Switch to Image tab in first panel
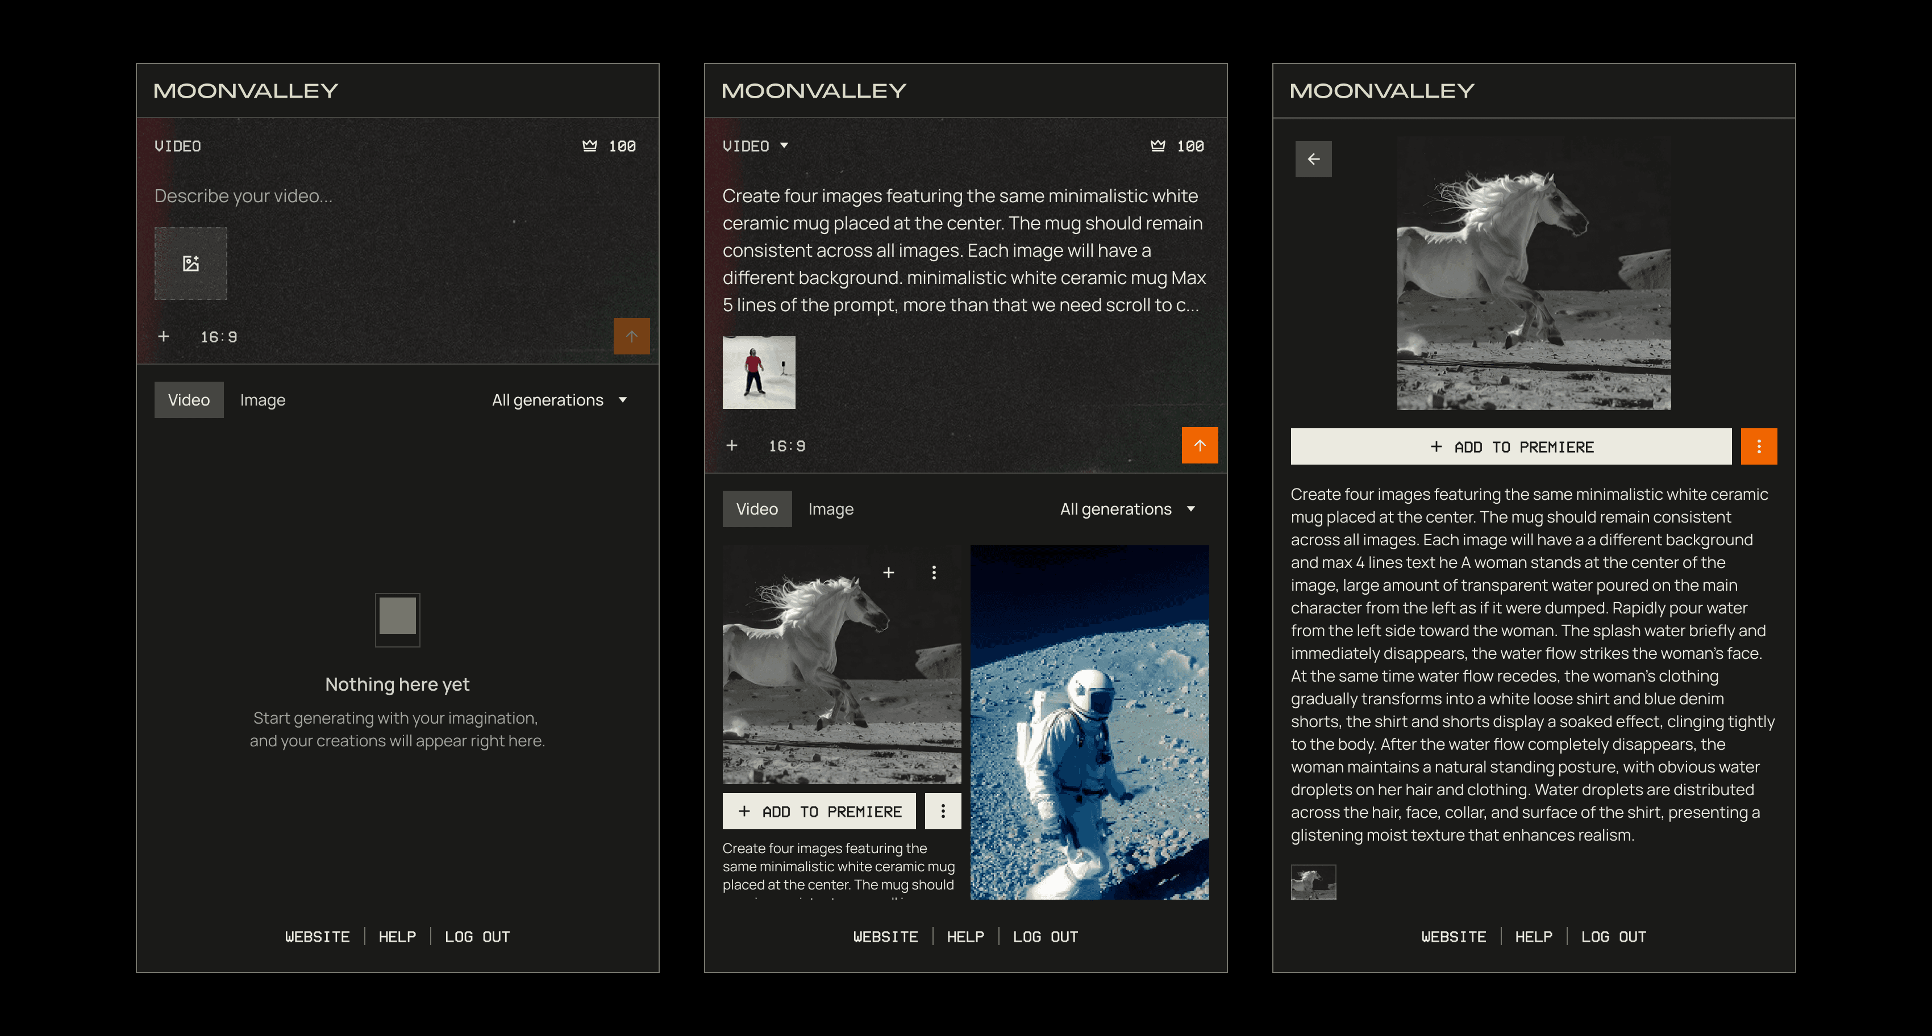 pos(263,399)
